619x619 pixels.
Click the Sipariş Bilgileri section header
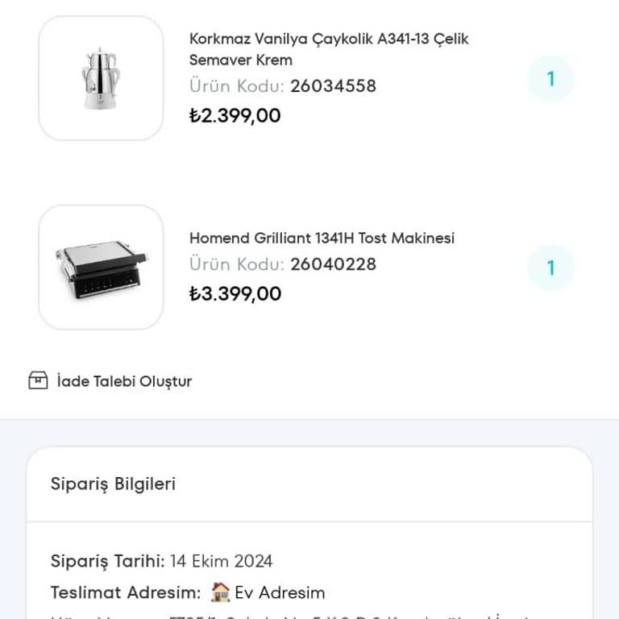113,484
